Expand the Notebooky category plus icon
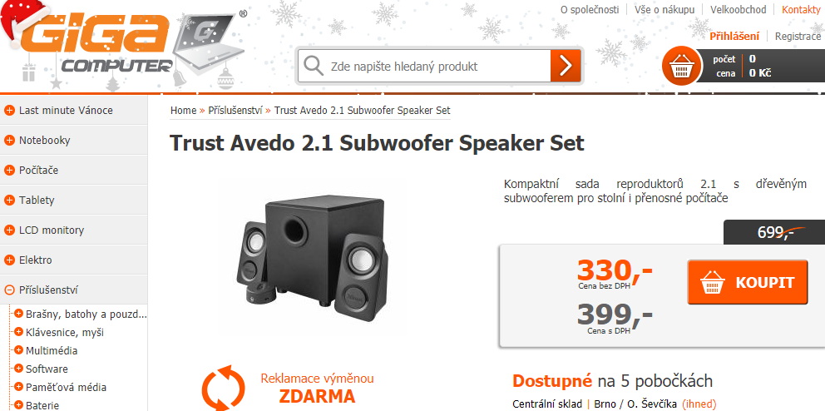 click(9, 141)
